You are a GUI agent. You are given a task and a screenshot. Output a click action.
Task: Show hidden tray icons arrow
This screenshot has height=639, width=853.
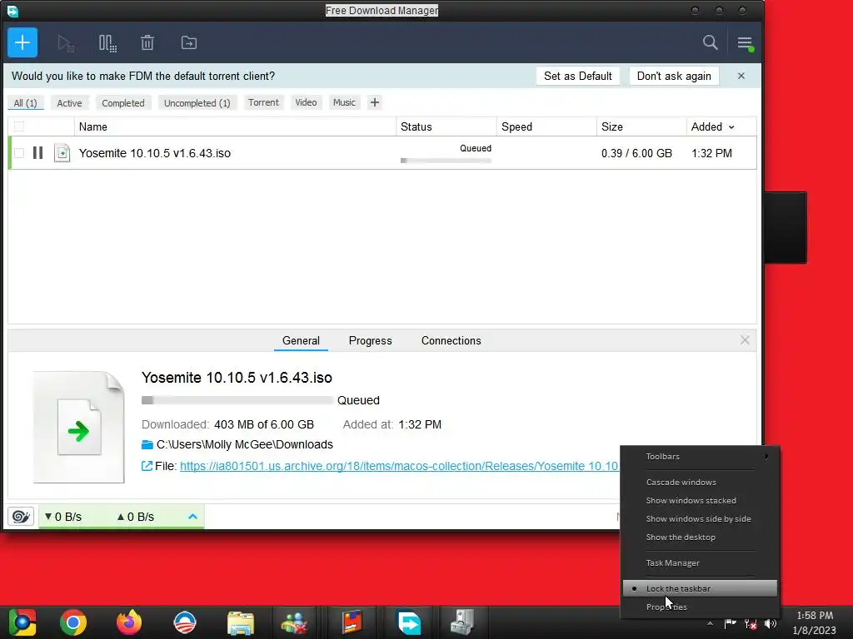click(x=710, y=623)
